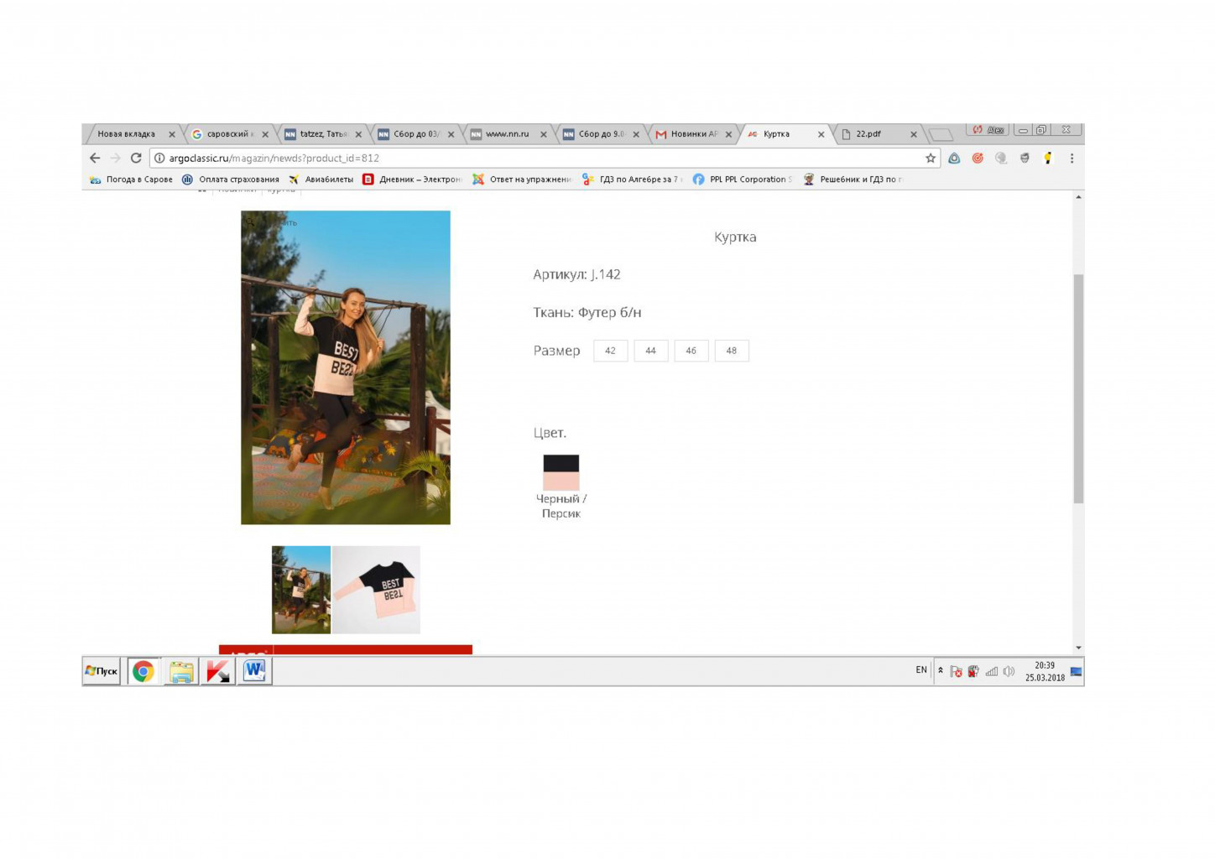Click the page scrollbar up arrow
Image resolution: width=1215 pixels, height=859 pixels.
click(1078, 196)
